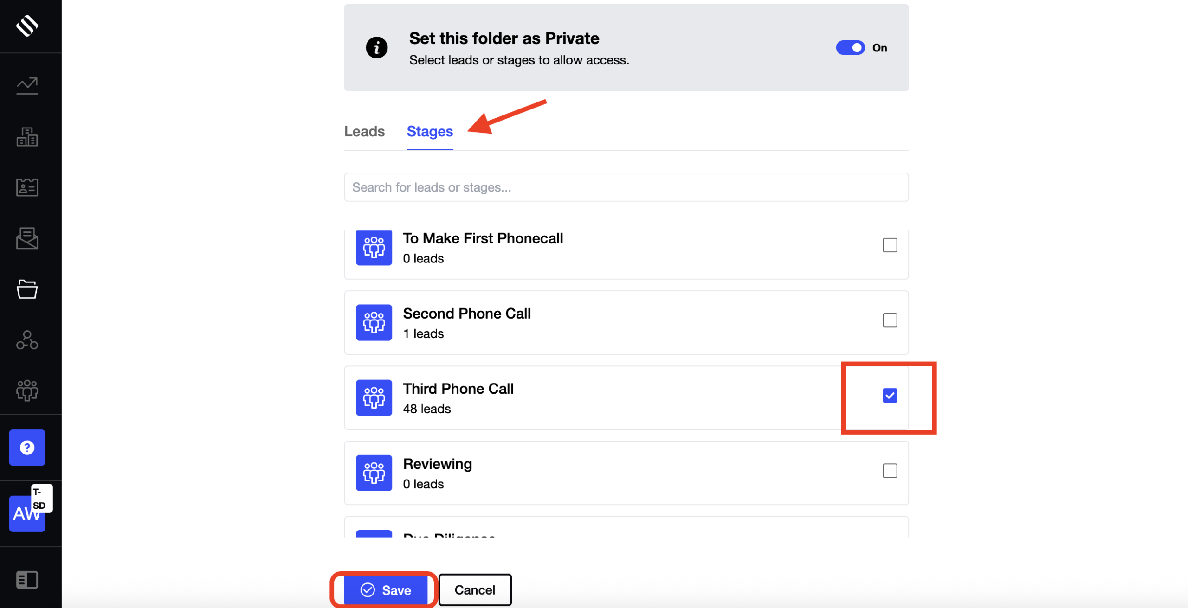The image size is (1188, 608).
Task: Open the analytics trend chart sidebar icon
Action: tap(27, 86)
